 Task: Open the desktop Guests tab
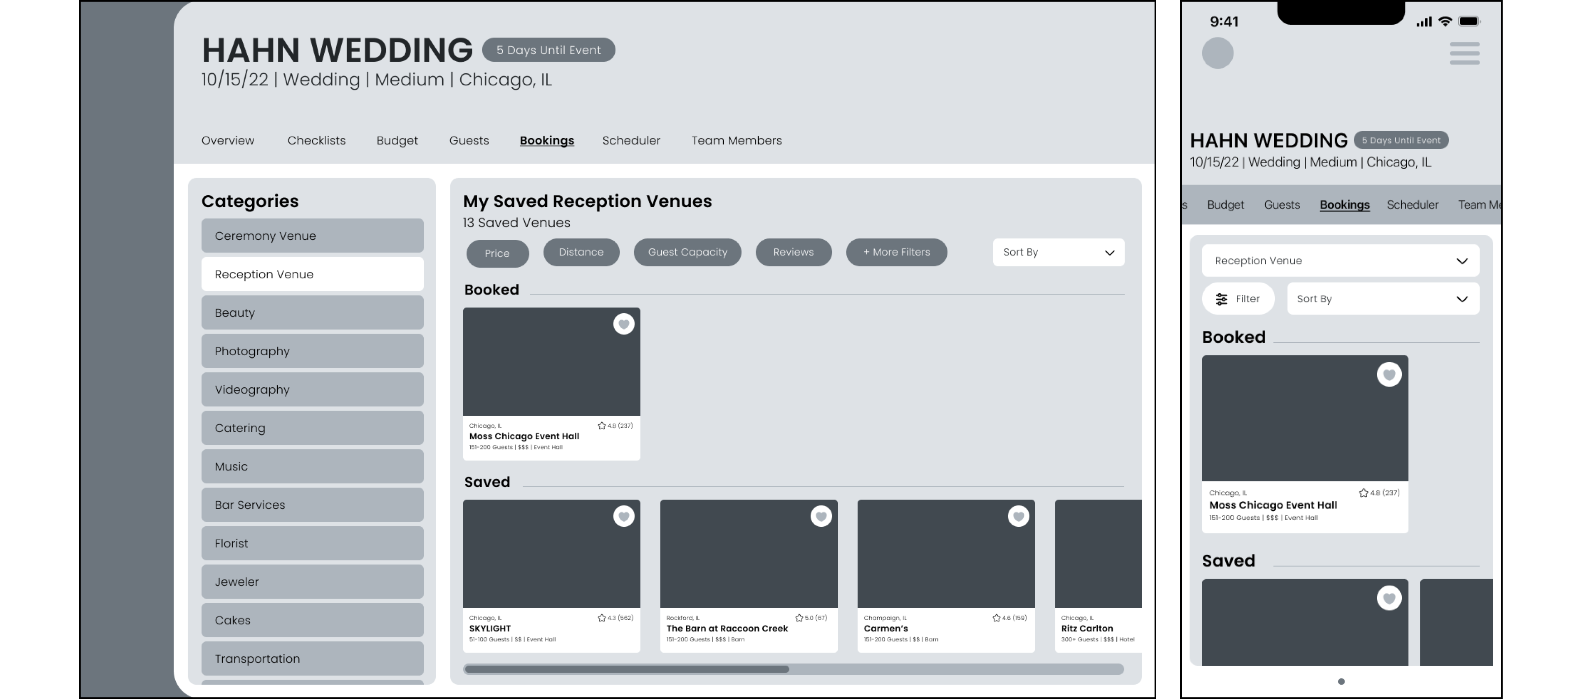click(469, 140)
